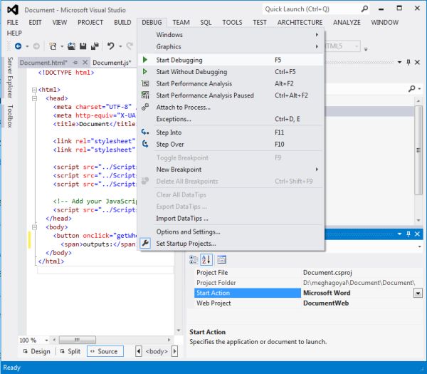The height and width of the screenshot is (374, 427).
Task: Open the Document.js tab
Action: (x=110, y=63)
